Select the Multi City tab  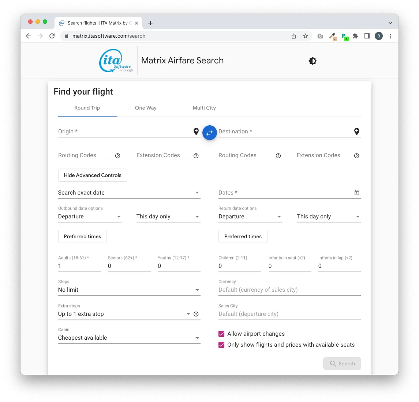204,108
